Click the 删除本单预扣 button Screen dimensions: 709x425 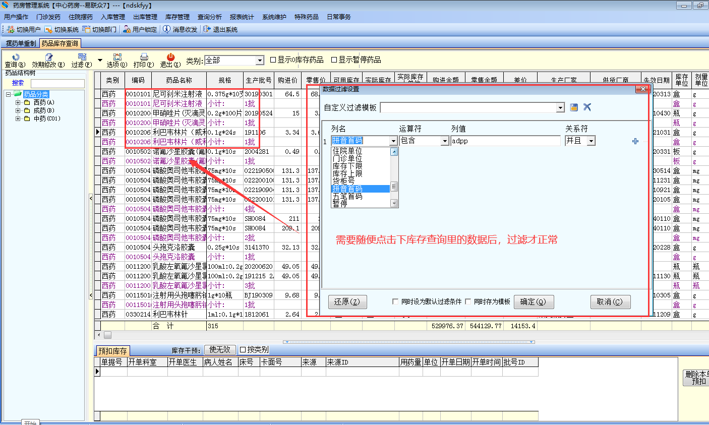[696, 378]
